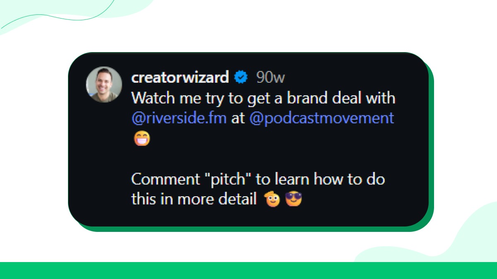Click the word "at" between the mentions
Image resolution: width=497 pixels, height=279 pixels.
[x=238, y=119]
